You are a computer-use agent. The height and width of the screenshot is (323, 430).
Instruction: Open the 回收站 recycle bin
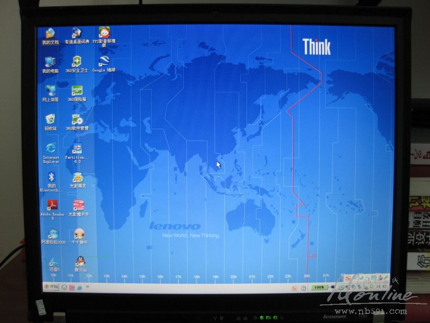coord(51,122)
